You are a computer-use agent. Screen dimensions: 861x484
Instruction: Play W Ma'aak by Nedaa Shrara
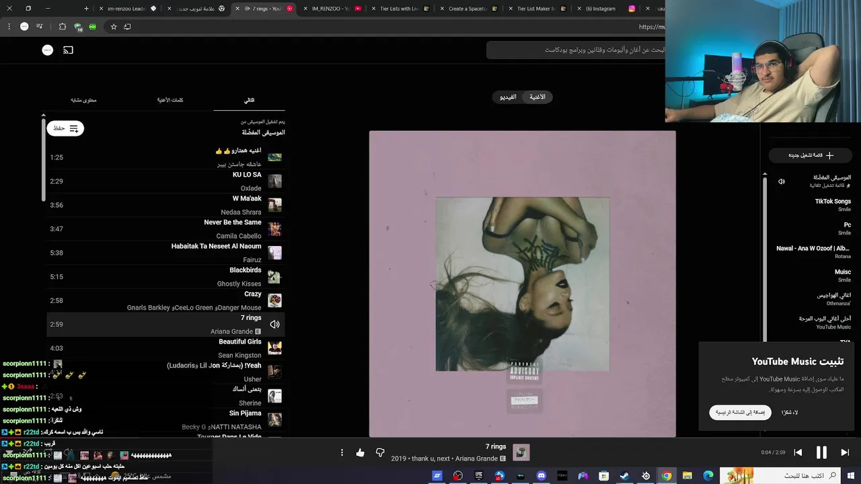(165, 205)
